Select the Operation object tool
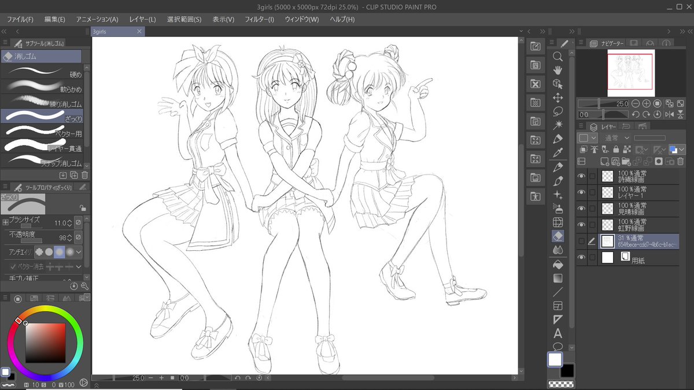694x390 pixels. 558,84
